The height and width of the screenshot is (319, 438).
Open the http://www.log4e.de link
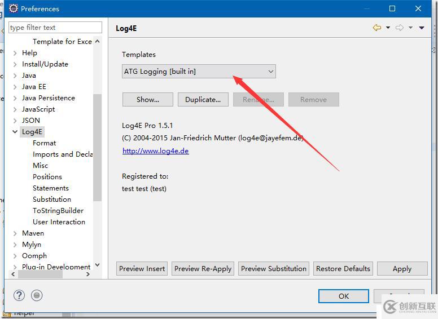click(x=156, y=151)
